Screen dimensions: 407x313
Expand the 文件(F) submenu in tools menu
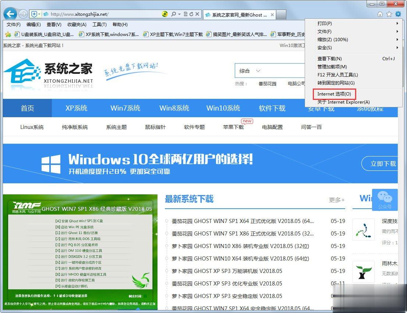[x=354, y=31]
